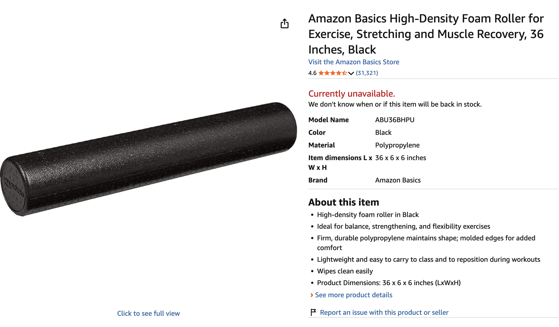Click the Currently unavailable message

coord(351,94)
